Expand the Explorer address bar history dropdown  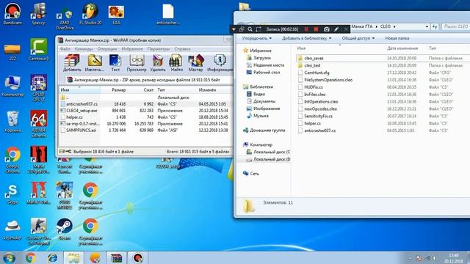[x=427, y=26]
